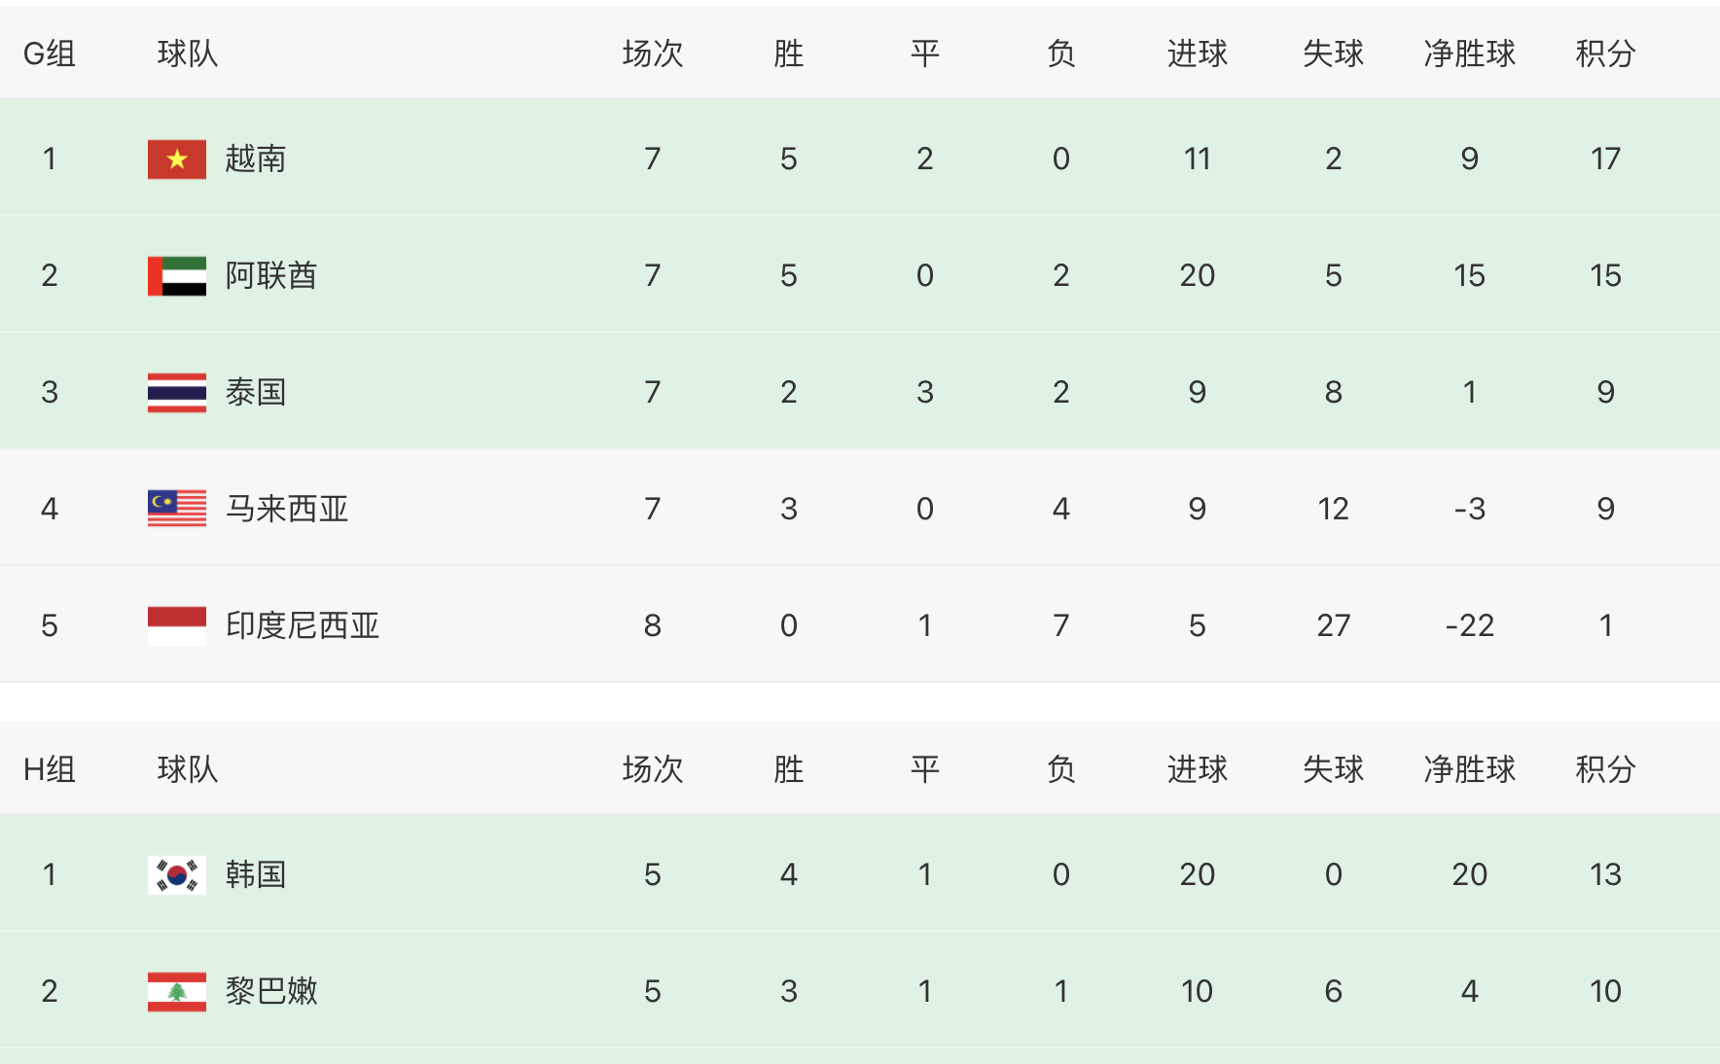1720x1064 pixels.
Task: Open the 印度尼西亚 team name
Action: tap(302, 625)
